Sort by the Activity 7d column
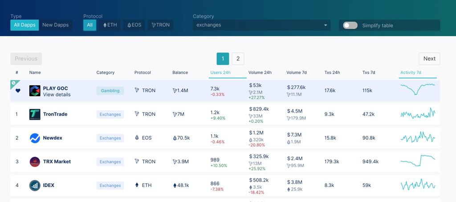This screenshot has width=456, height=202. [x=411, y=73]
